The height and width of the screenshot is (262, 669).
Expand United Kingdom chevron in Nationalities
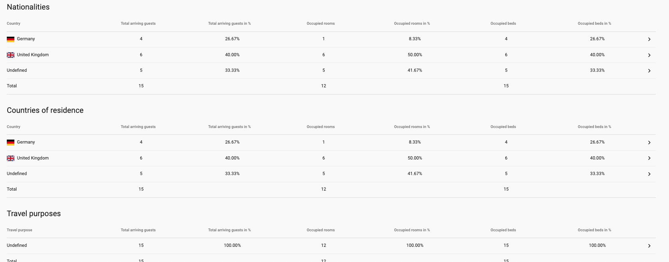tap(649, 55)
